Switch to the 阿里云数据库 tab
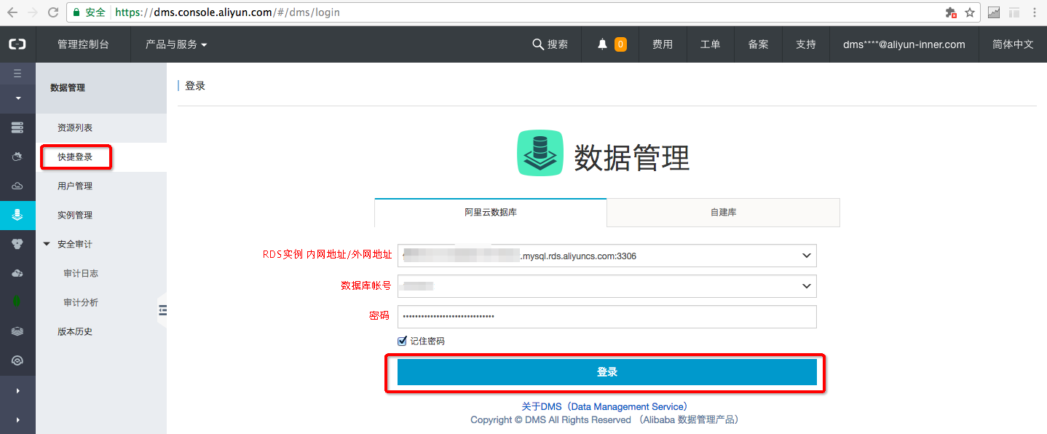This screenshot has height=434, width=1047. click(491, 213)
